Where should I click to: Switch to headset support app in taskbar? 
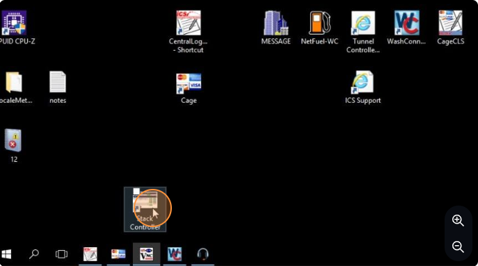(202, 254)
